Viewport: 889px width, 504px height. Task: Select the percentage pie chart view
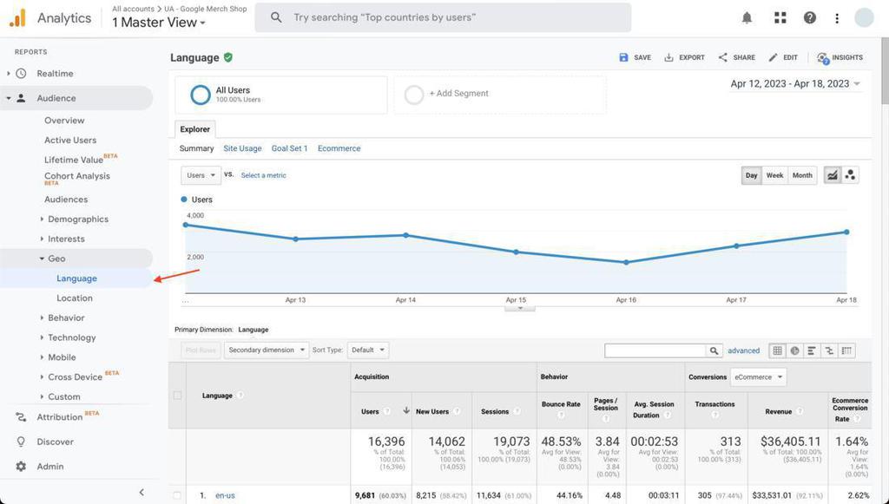795,350
